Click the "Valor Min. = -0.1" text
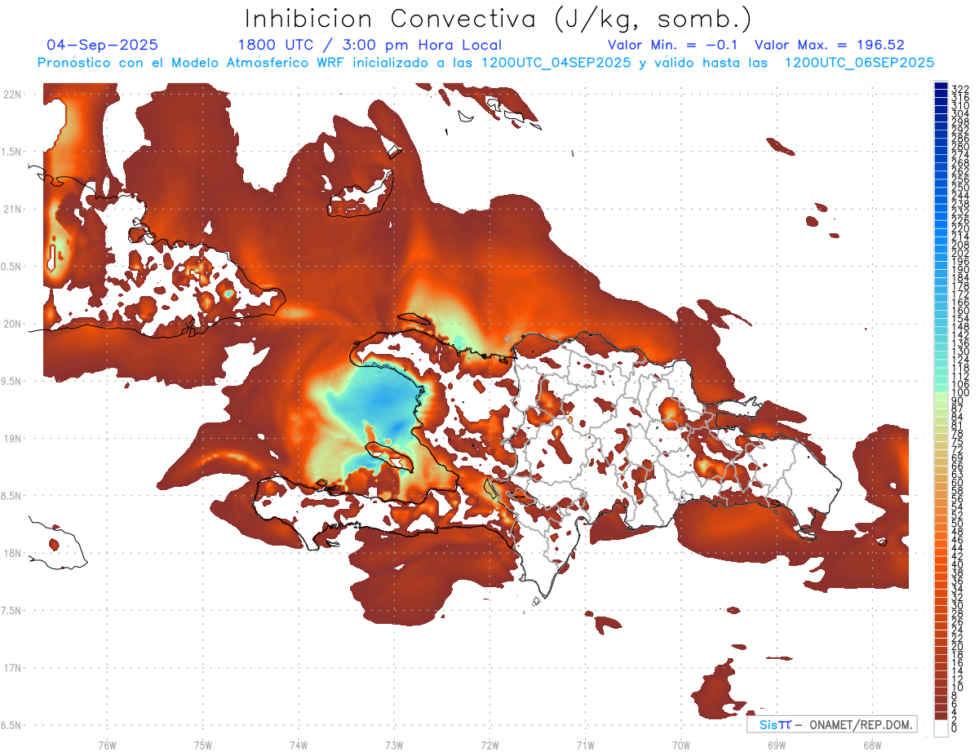This screenshot has width=979, height=756. 673,45
